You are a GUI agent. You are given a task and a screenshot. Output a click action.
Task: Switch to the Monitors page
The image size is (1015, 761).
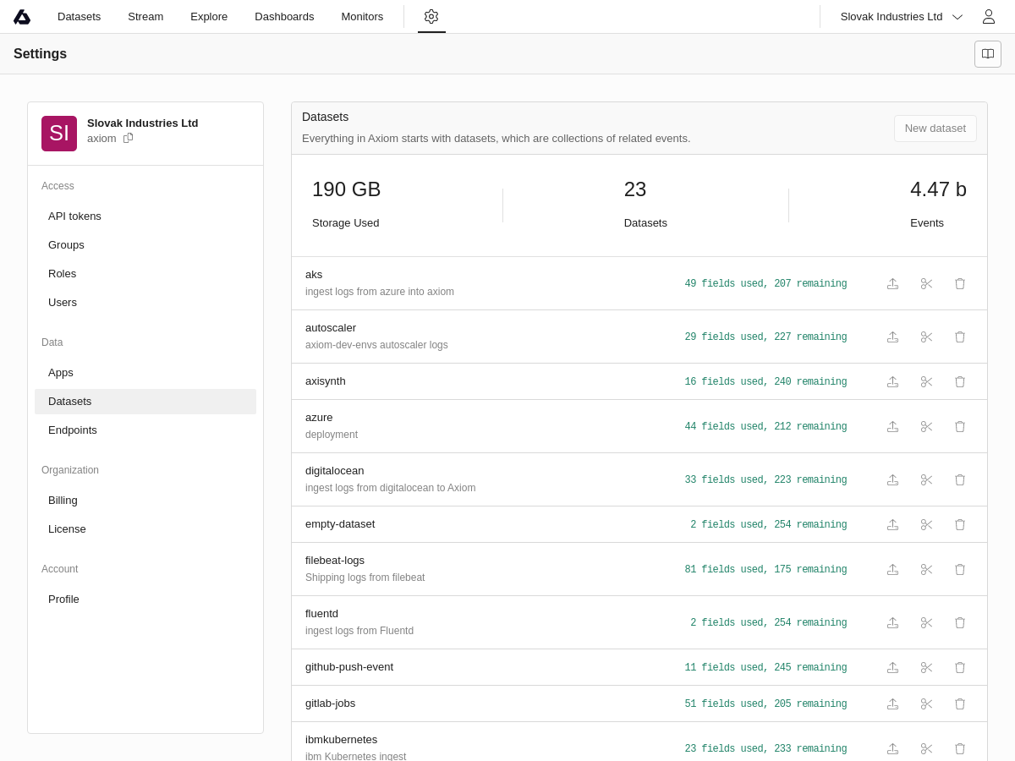point(362,17)
